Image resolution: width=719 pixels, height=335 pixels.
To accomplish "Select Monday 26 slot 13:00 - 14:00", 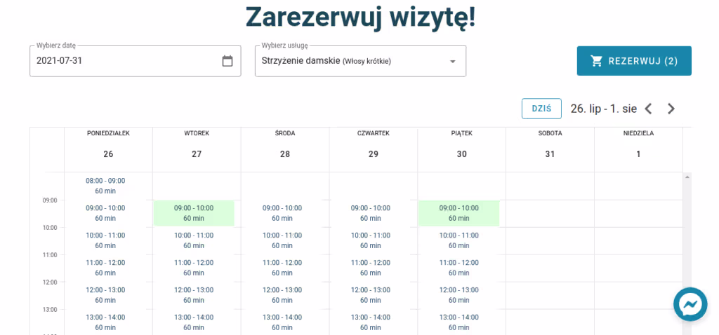I will [x=105, y=322].
